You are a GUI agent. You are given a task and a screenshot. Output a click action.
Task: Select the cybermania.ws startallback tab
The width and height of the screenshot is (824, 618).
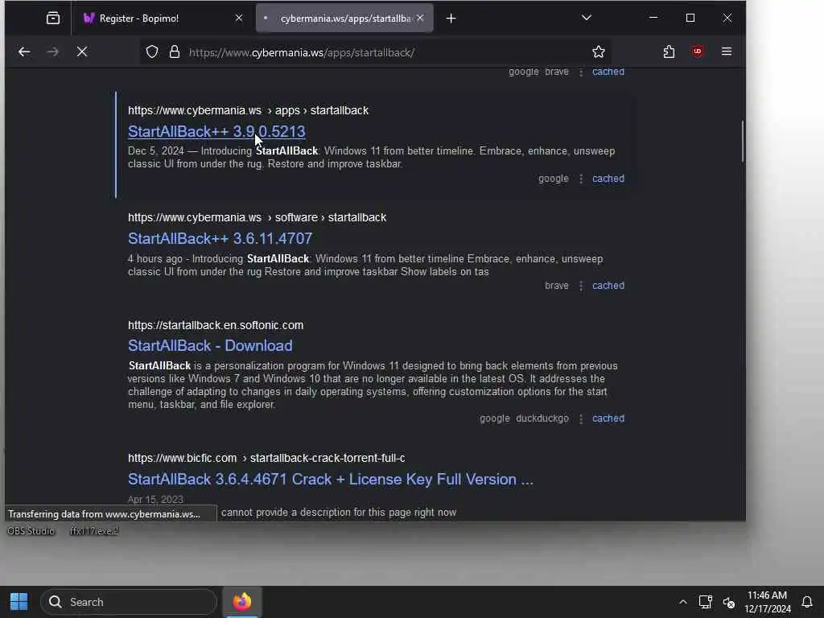[x=344, y=19]
